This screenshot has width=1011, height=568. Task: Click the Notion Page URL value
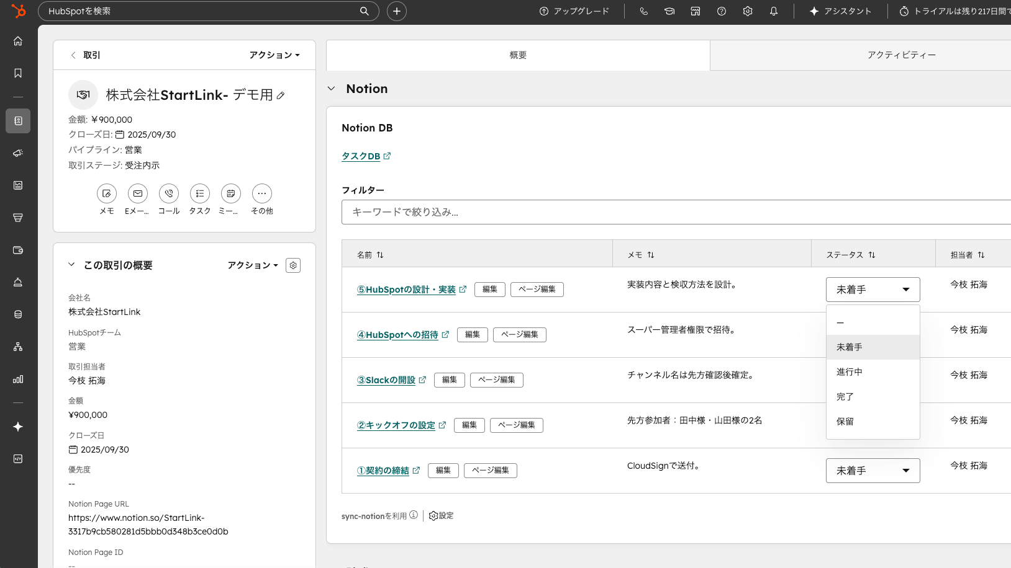click(148, 525)
